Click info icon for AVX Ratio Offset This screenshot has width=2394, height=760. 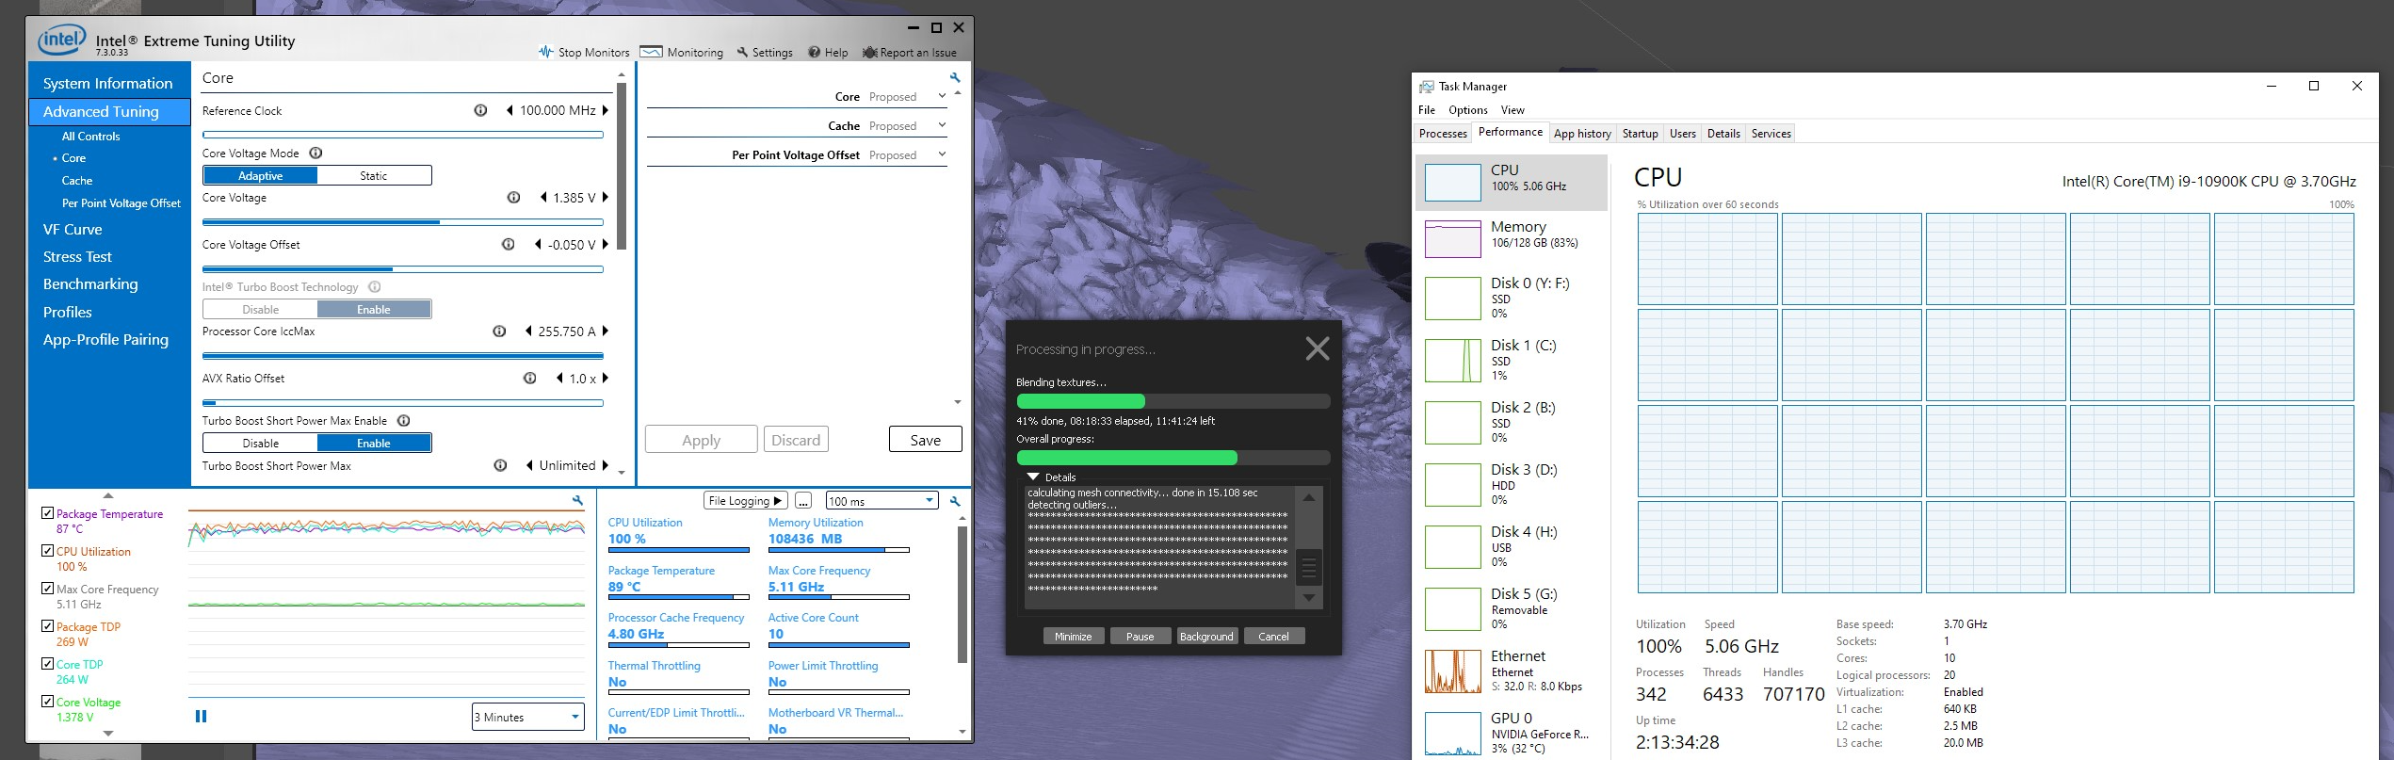[530, 378]
